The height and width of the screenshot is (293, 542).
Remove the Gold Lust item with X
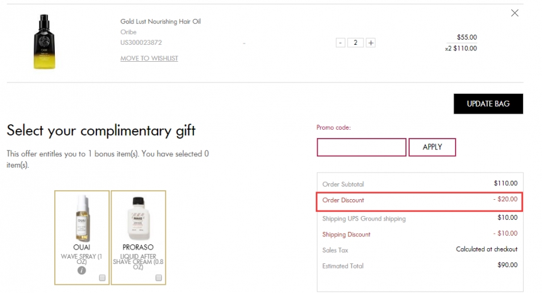coord(514,13)
